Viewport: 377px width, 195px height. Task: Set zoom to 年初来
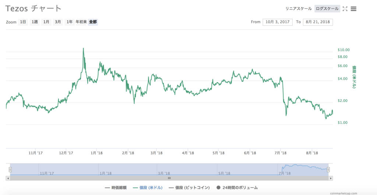81,22
